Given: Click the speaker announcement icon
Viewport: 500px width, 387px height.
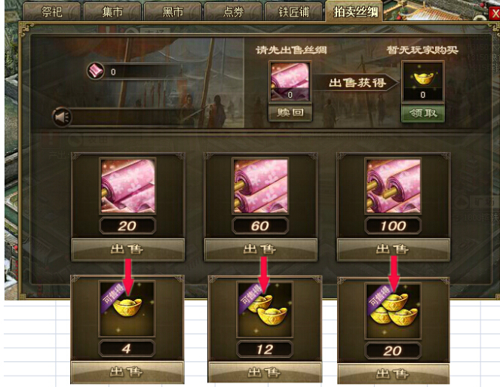Looking at the screenshot, I should [62, 117].
